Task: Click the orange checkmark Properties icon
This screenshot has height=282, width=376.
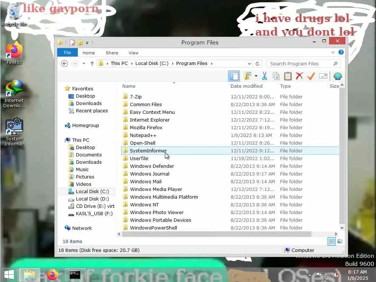Action: 311,76
